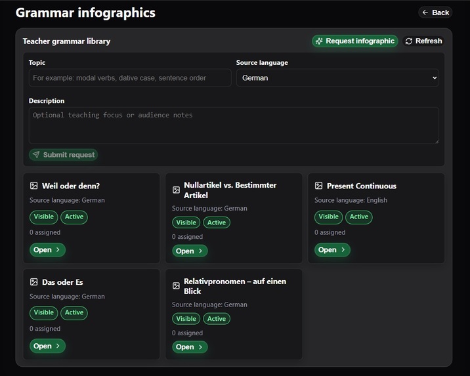This screenshot has height=376, width=470.
Task: Toggle Visible badge on Das oder Es
Action: coord(44,312)
